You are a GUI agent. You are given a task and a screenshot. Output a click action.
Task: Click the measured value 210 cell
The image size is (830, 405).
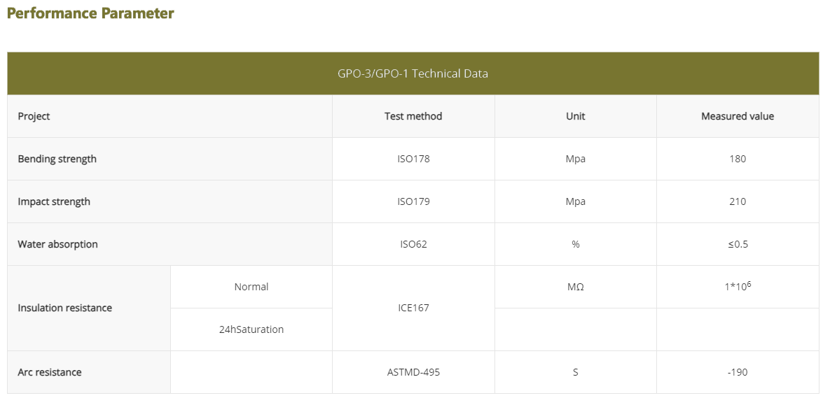tap(738, 201)
